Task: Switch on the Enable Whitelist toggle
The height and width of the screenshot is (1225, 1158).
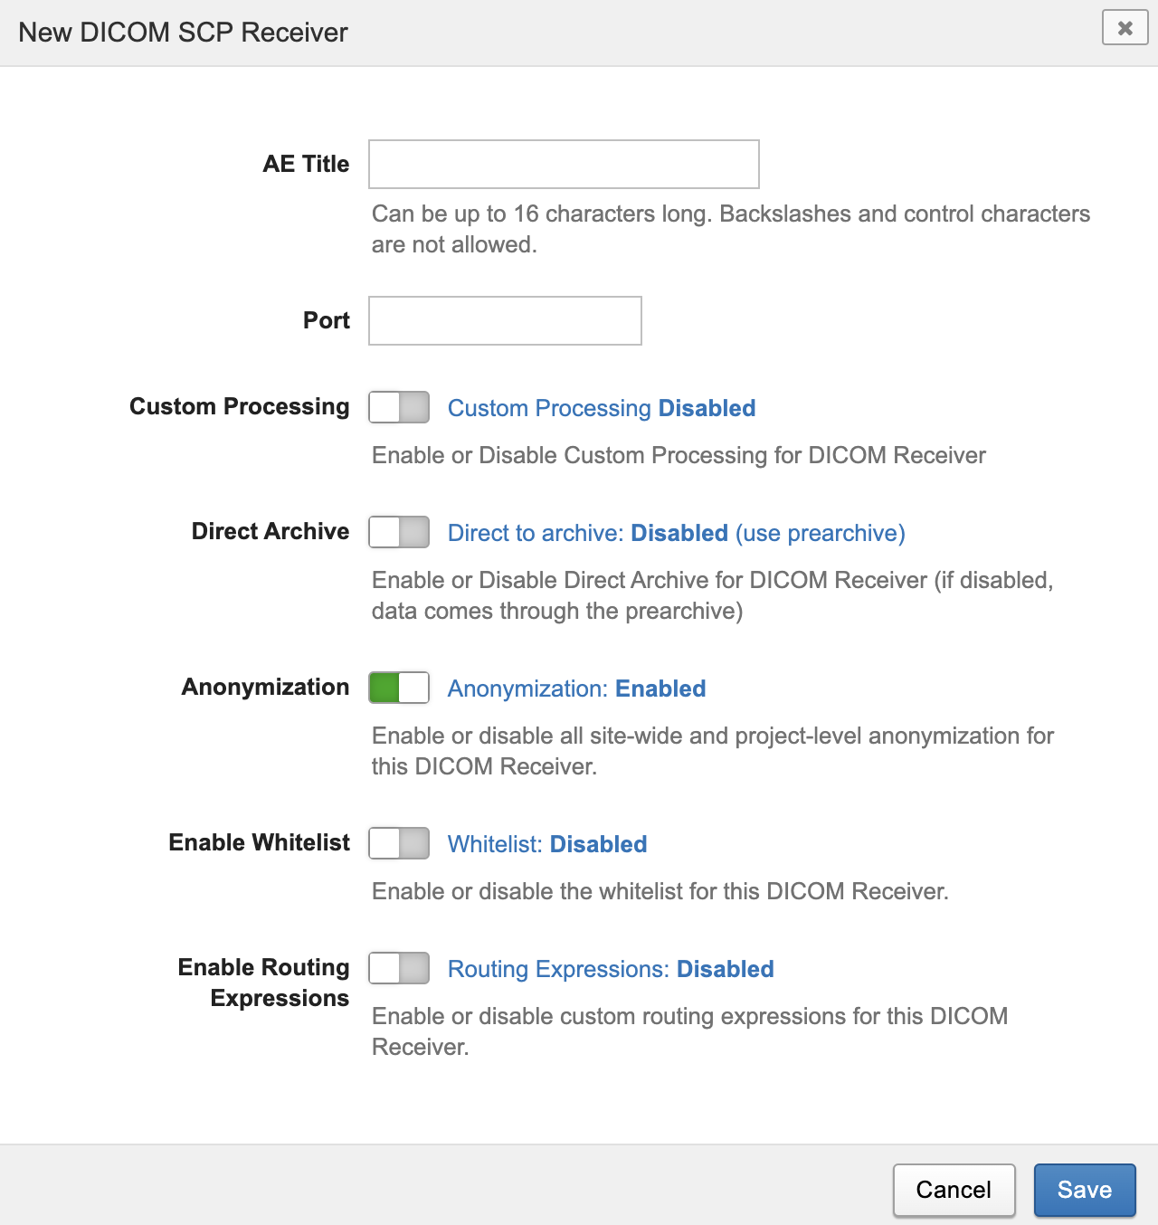Action: pos(399,843)
